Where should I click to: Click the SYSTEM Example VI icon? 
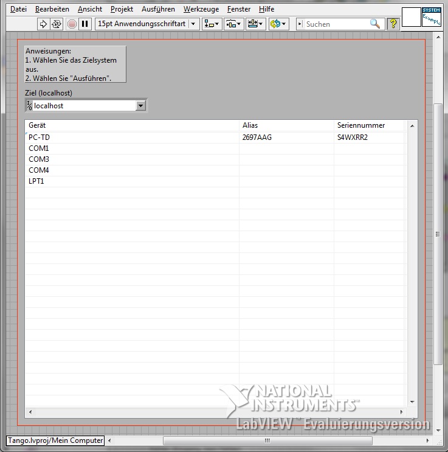pyautogui.click(x=432, y=16)
